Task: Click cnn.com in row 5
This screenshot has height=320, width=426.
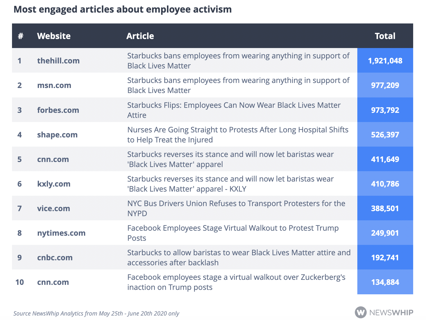Action: tap(53, 159)
